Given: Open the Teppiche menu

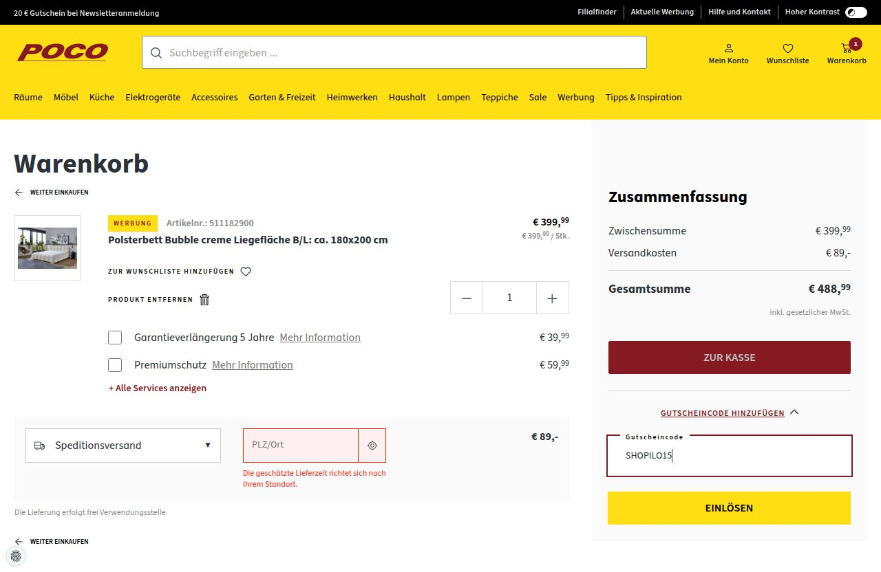Looking at the screenshot, I should [x=500, y=97].
